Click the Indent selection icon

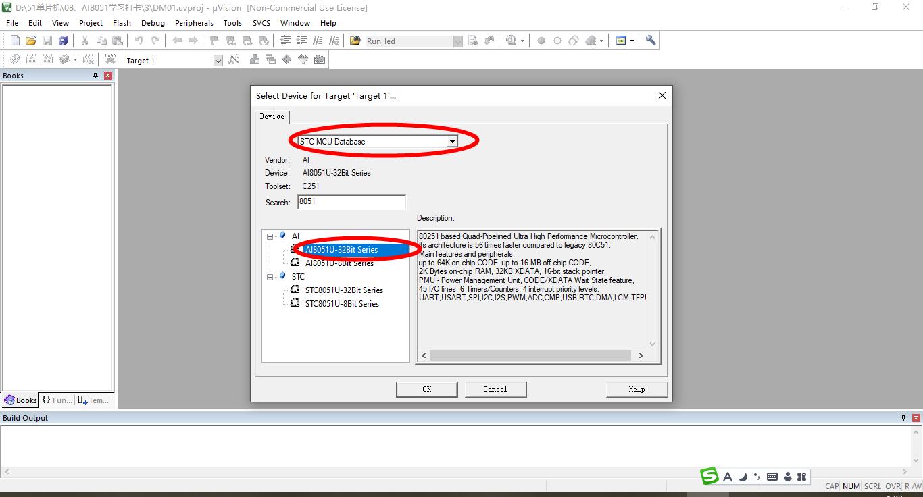tap(285, 41)
